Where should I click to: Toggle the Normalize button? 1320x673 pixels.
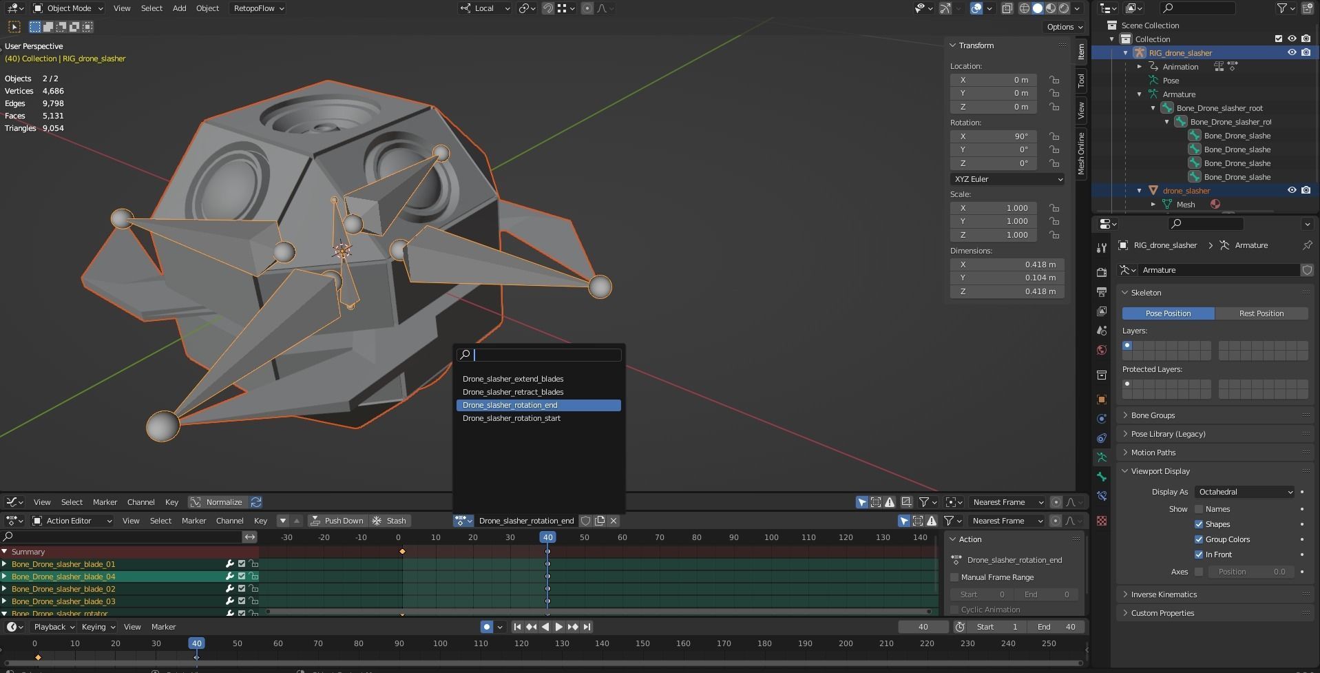tap(218, 502)
